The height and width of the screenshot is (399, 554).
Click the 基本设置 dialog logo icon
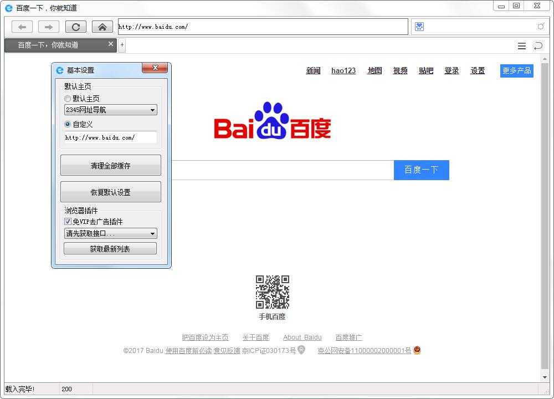click(x=60, y=70)
